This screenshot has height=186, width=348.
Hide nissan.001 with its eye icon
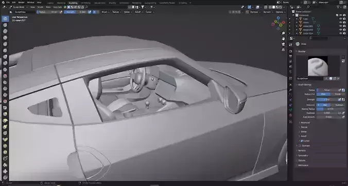coord(340,26)
